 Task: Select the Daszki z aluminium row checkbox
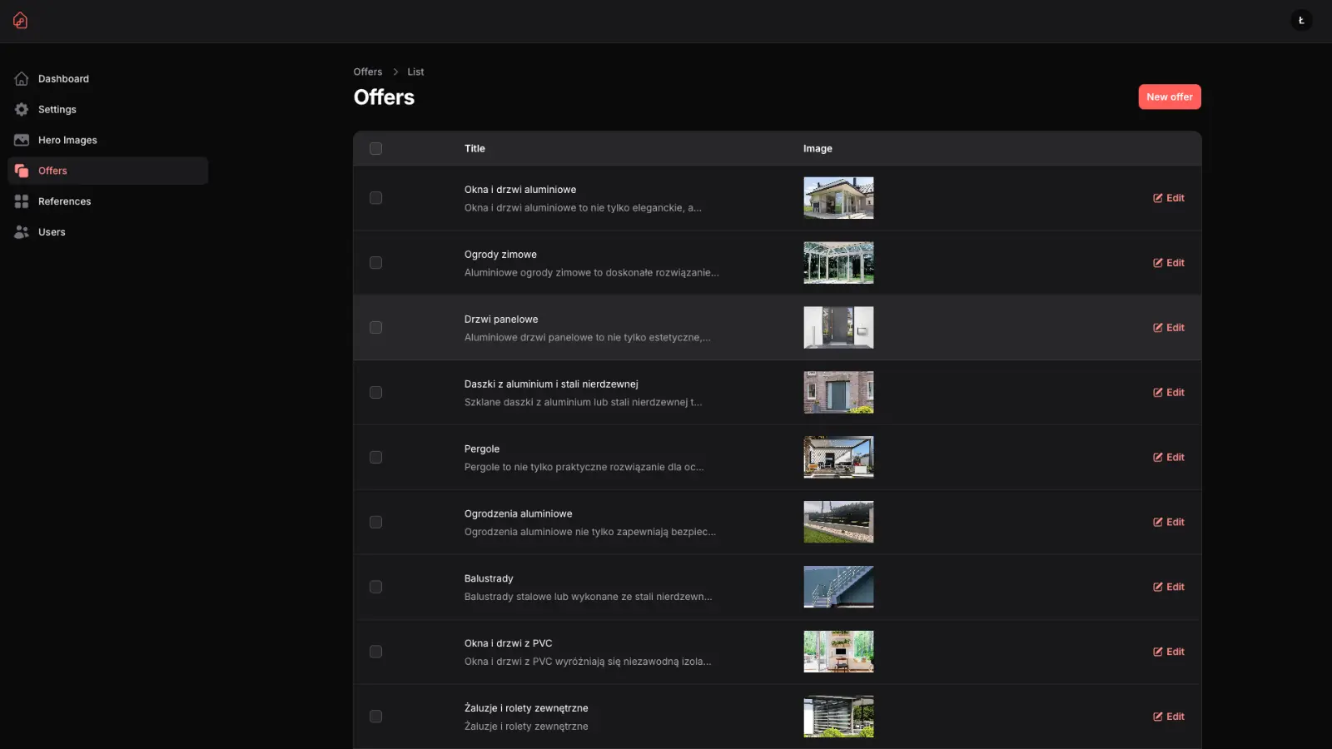point(376,393)
